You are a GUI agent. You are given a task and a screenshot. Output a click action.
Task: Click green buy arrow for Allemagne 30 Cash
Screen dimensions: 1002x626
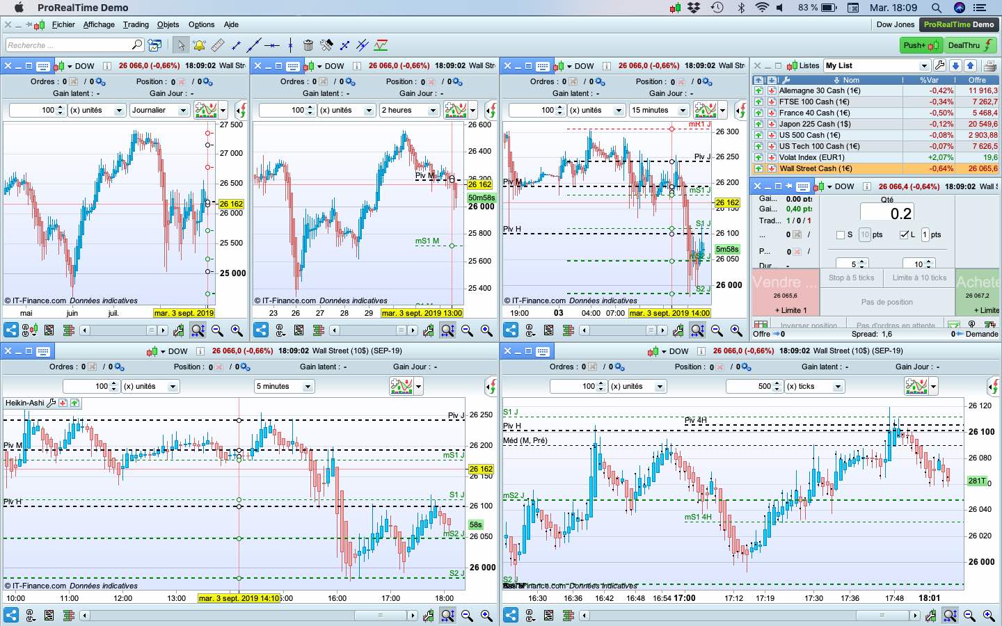pyautogui.click(x=758, y=90)
